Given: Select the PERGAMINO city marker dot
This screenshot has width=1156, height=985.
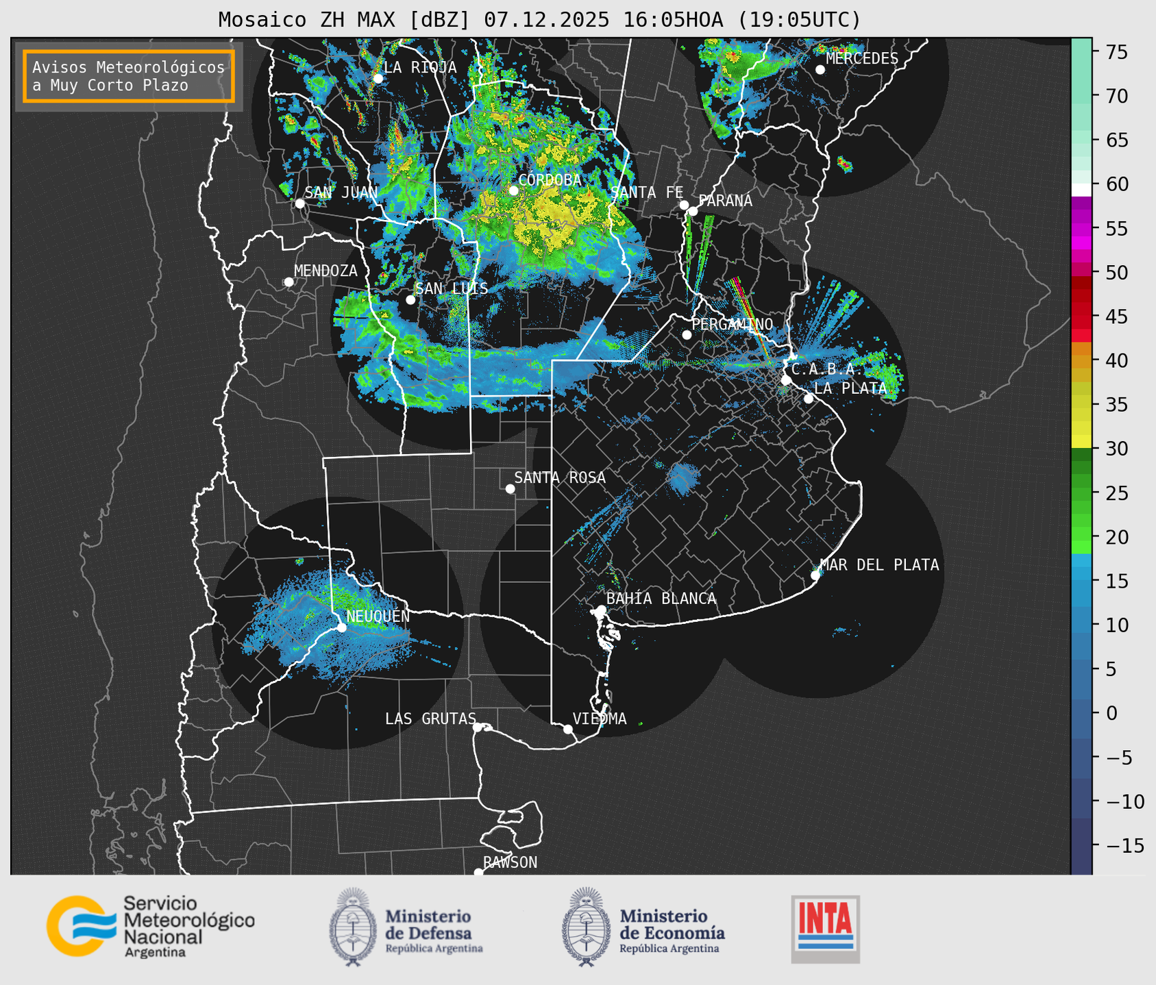Looking at the screenshot, I should [687, 335].
